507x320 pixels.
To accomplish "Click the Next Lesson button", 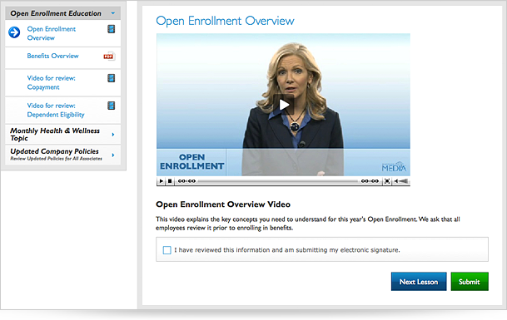I will (x=419, y=282).
